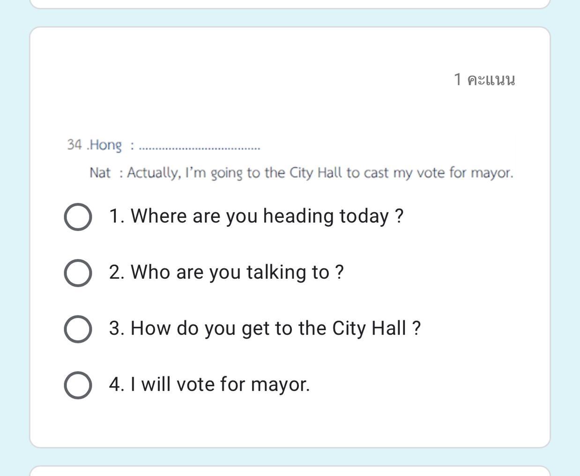580x476 pixels.
Task: Tap the text '4. I will vote for mayor.'
Action: 209,385
